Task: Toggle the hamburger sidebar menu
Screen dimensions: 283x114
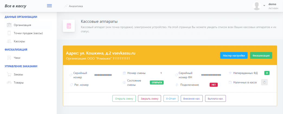Action: pos(49,6)
